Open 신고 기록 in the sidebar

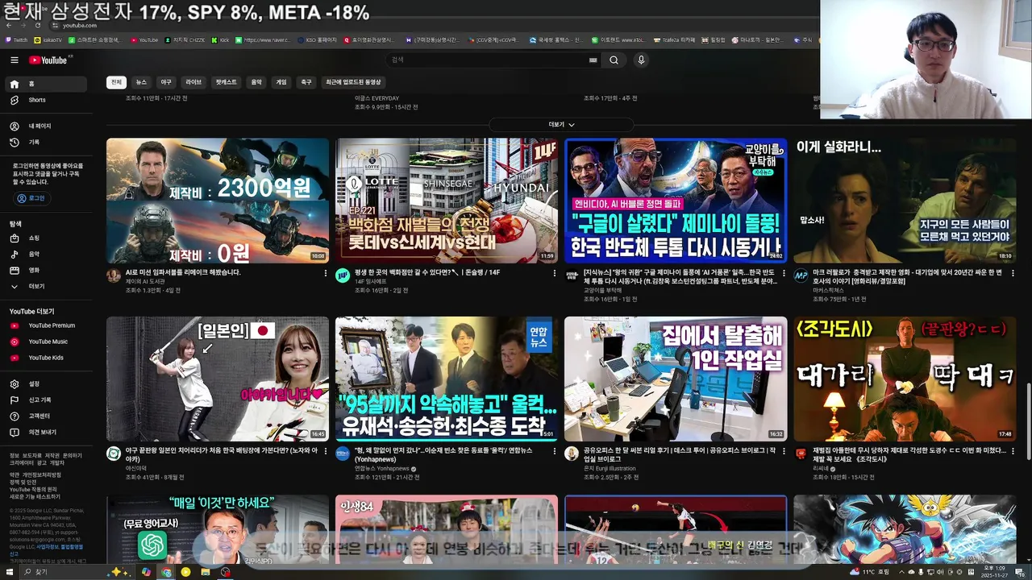[46, 400]
